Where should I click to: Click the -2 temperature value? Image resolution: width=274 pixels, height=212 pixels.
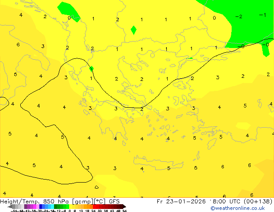click(239, 16)
